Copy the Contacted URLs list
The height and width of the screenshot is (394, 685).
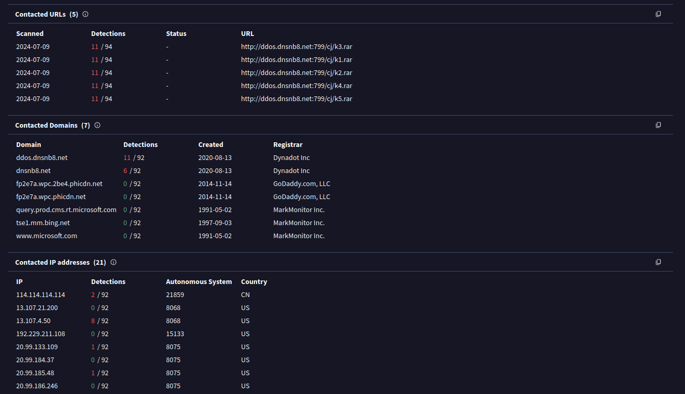(658, 14)
